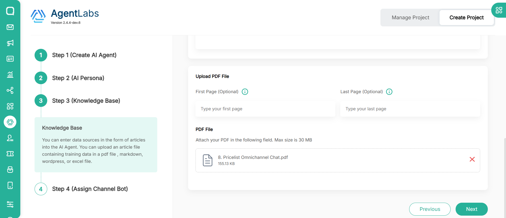
Task: Open the sliders settings sidebar icon
Action: tap(10, 204)
